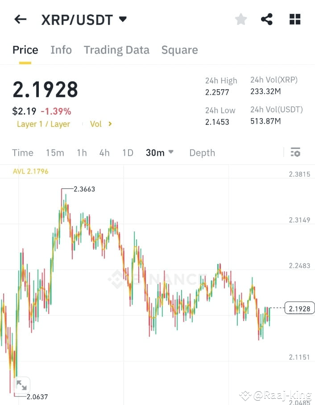Expand the Vol indicator options

coord(100,124)
